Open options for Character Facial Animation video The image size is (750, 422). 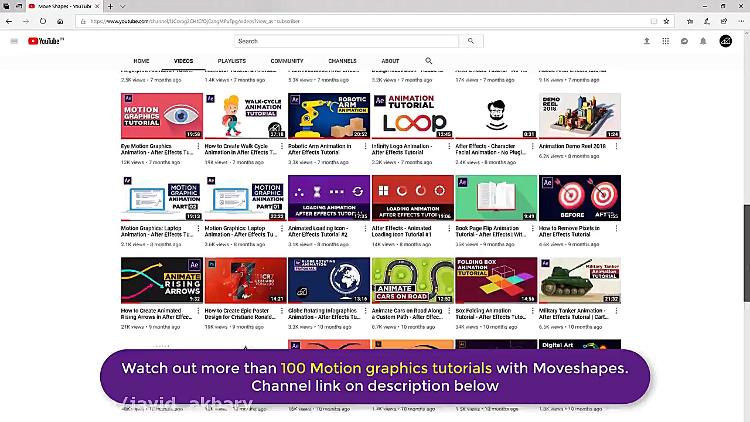coord(533,147)
